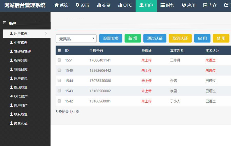Click the document icon beside 内容
The image size is (231, 146).
point(205,5)
